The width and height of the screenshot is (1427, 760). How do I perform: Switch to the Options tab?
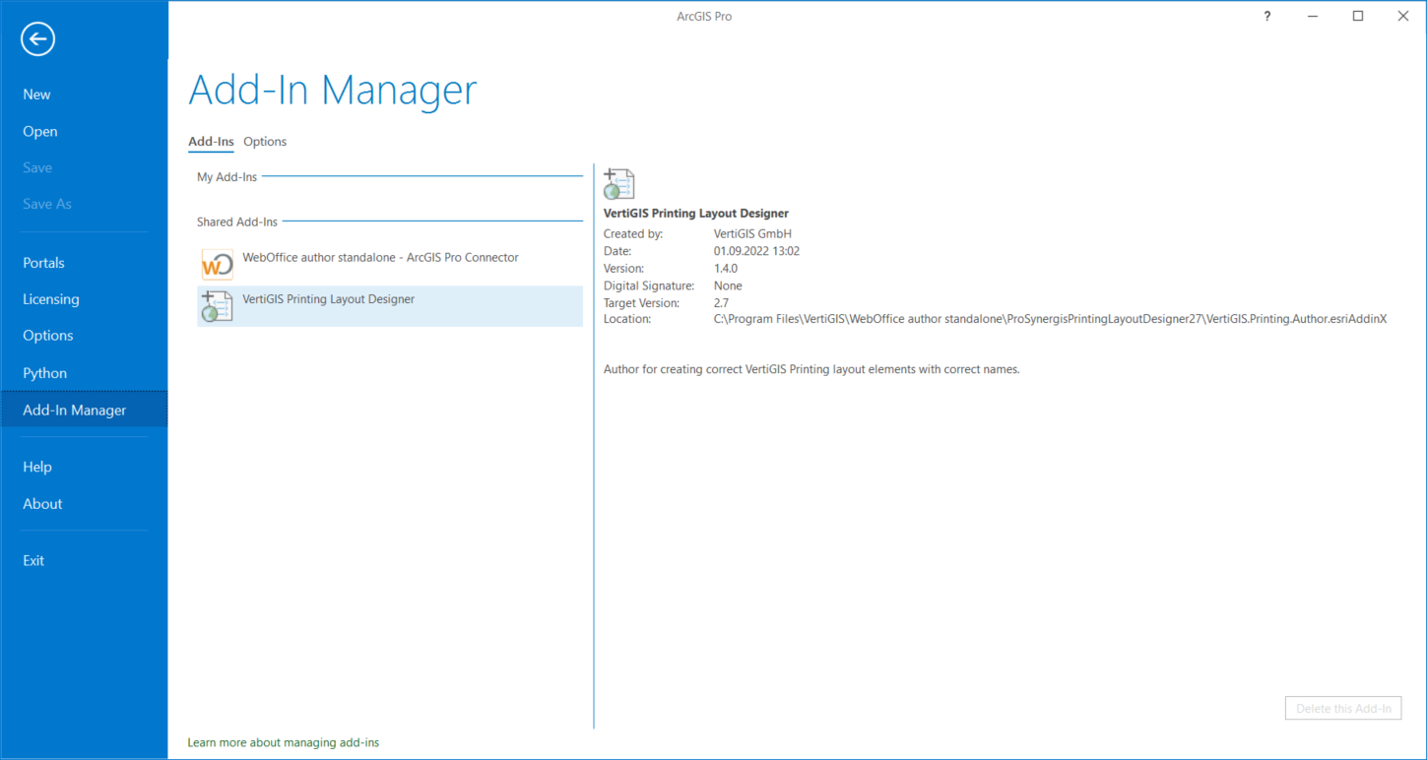click(264, 141)
